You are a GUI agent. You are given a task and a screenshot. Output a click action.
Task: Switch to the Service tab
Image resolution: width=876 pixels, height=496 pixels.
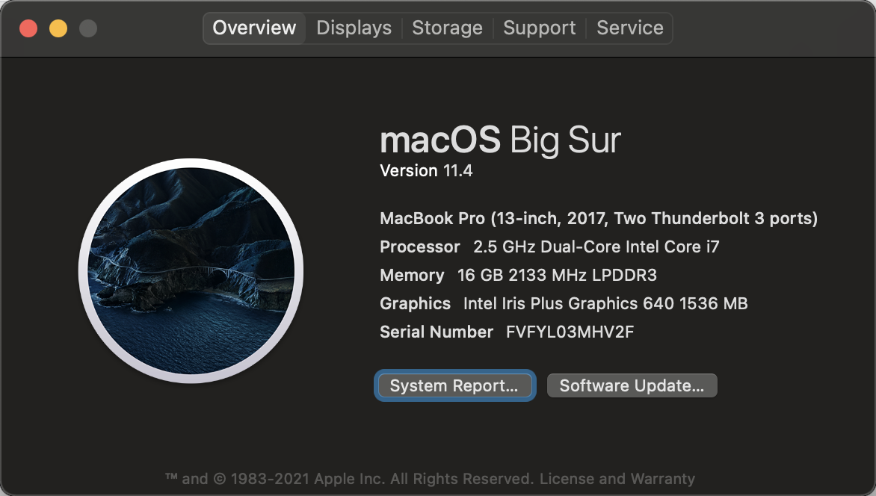(629, 28)
